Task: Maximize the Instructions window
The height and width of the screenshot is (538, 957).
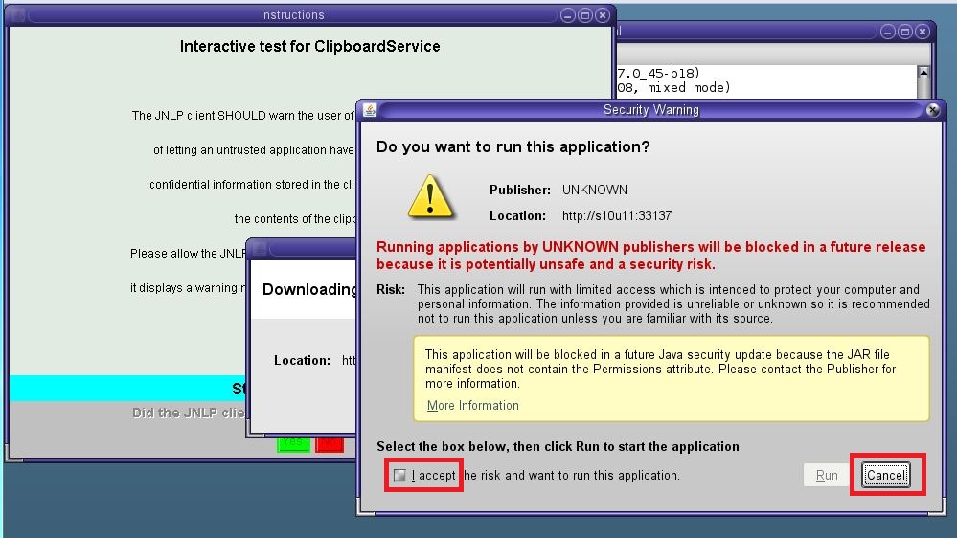Action: point(585,15)
